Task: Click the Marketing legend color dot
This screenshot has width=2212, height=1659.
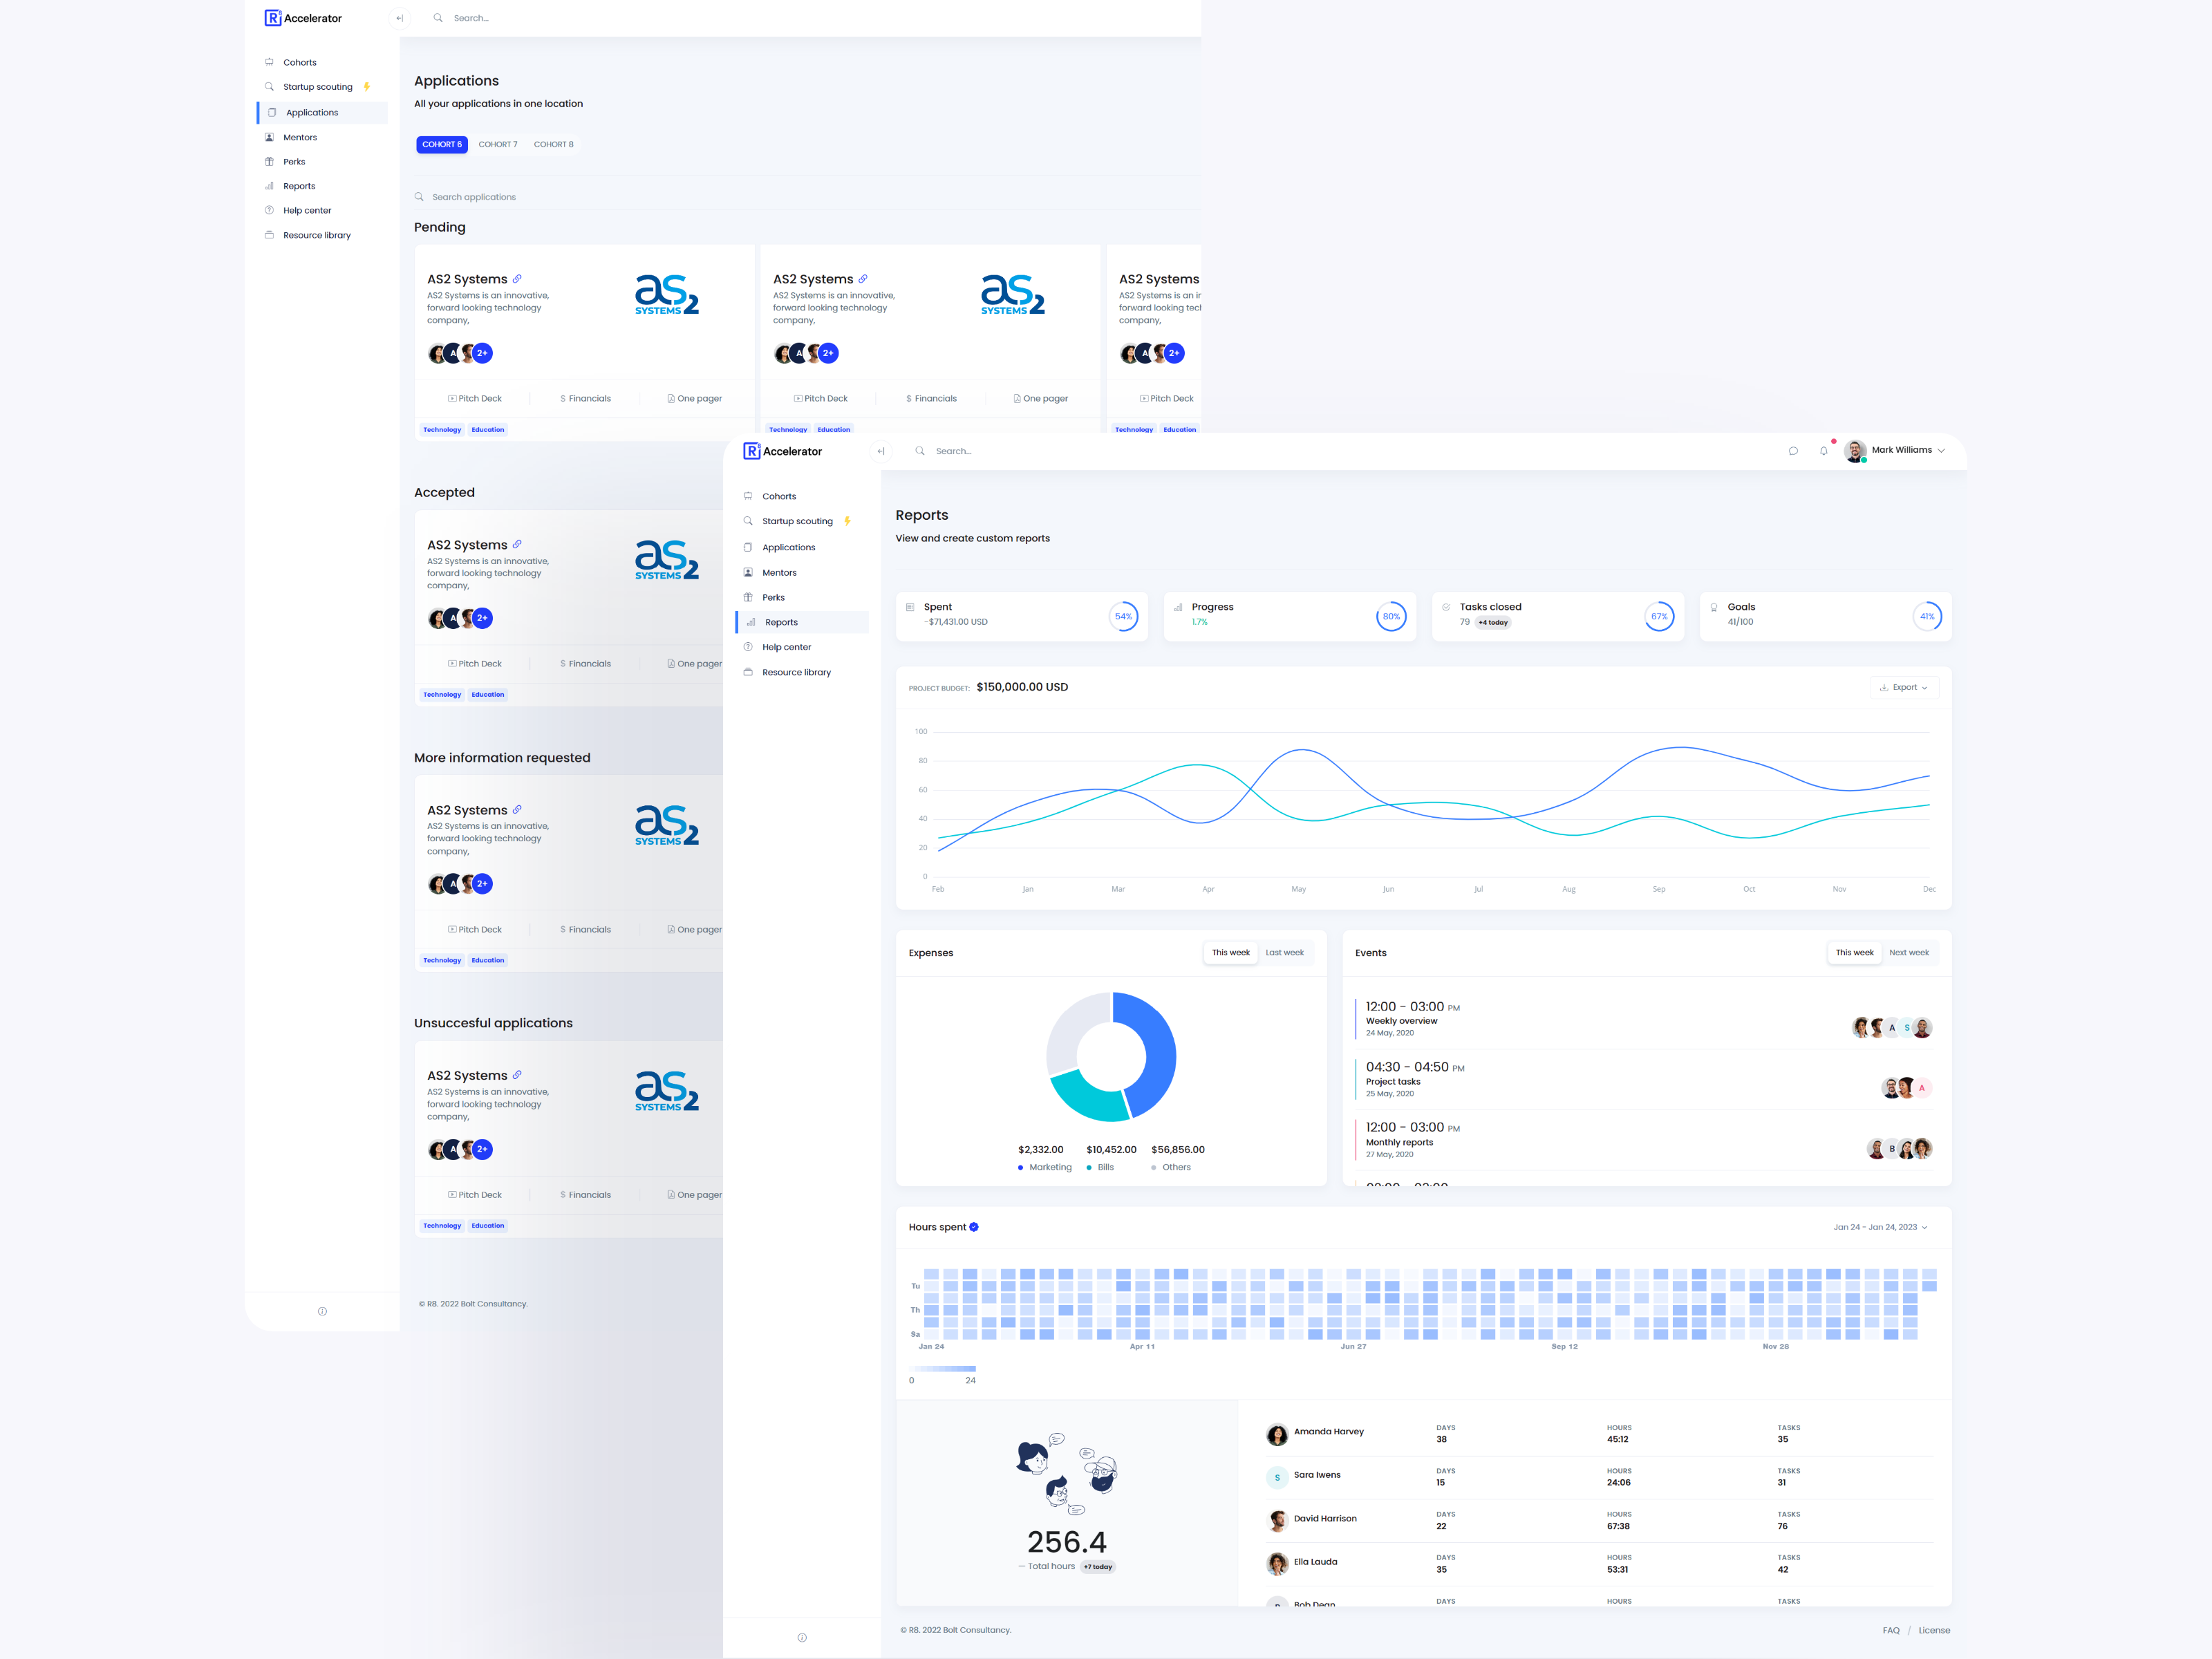Action: 1021,1168
